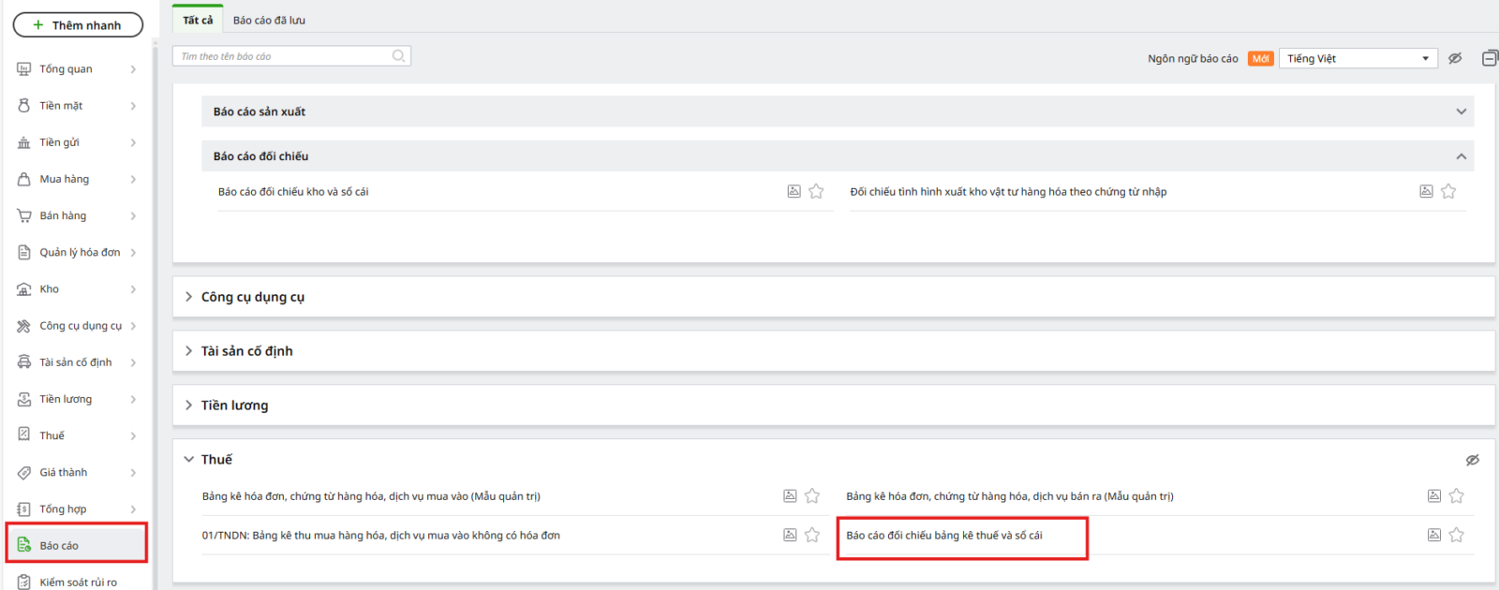Viewport: 1499px width, 590px height.
Task: Expand the 'Báo cáo sản xuất' section
Action: tap(1461, 111)
